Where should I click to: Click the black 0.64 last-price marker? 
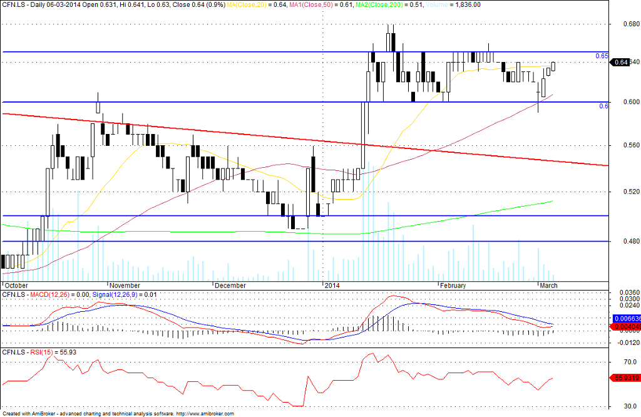tap(619, 62)
